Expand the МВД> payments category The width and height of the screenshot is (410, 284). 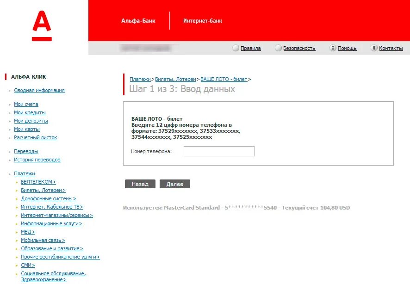[x=28, y=232]
